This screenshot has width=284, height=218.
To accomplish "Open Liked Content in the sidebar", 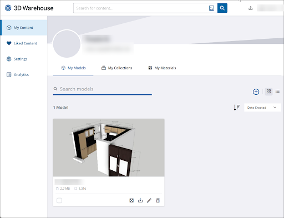I will click(x=24, y=43).
